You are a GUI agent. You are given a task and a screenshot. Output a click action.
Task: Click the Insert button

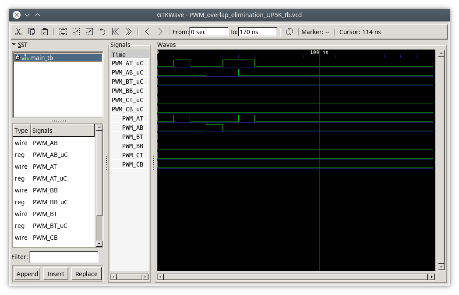tap(56, 274)
